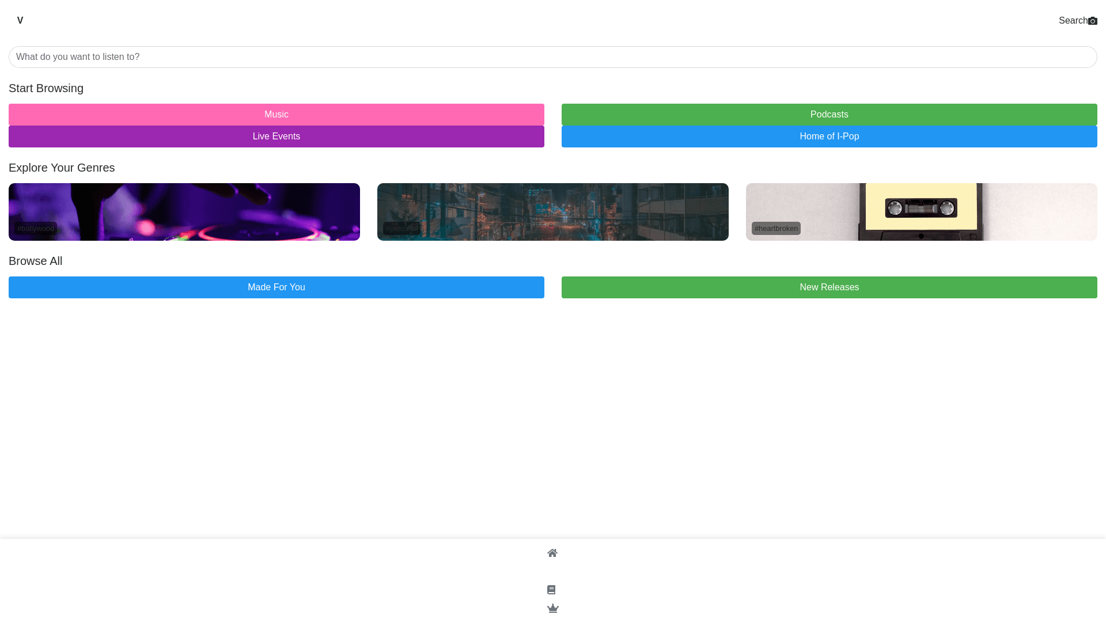Screen dimensions: 1106x622
Task: Open the pink Music category
Action: (276, 115)
